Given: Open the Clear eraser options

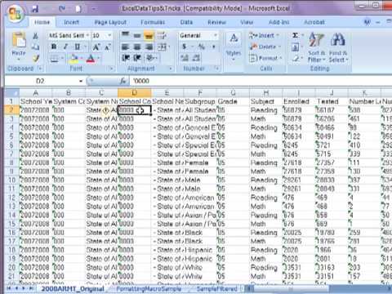Looking at the screenshot, I should 296,58.
